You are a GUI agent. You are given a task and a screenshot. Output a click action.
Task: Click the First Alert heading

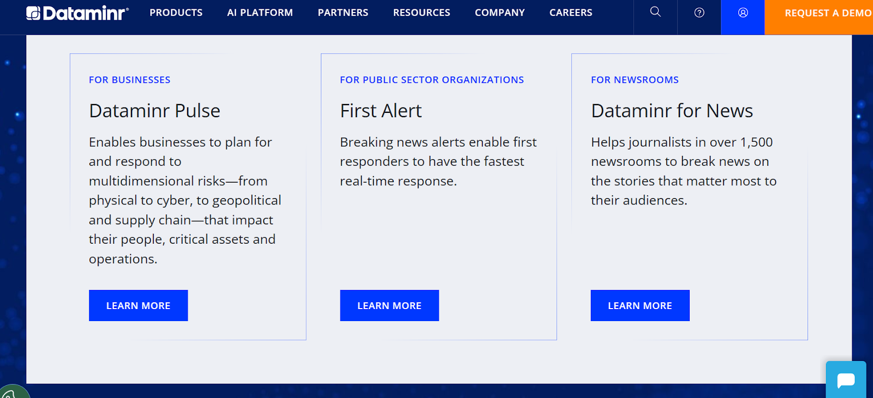point(381,111)
